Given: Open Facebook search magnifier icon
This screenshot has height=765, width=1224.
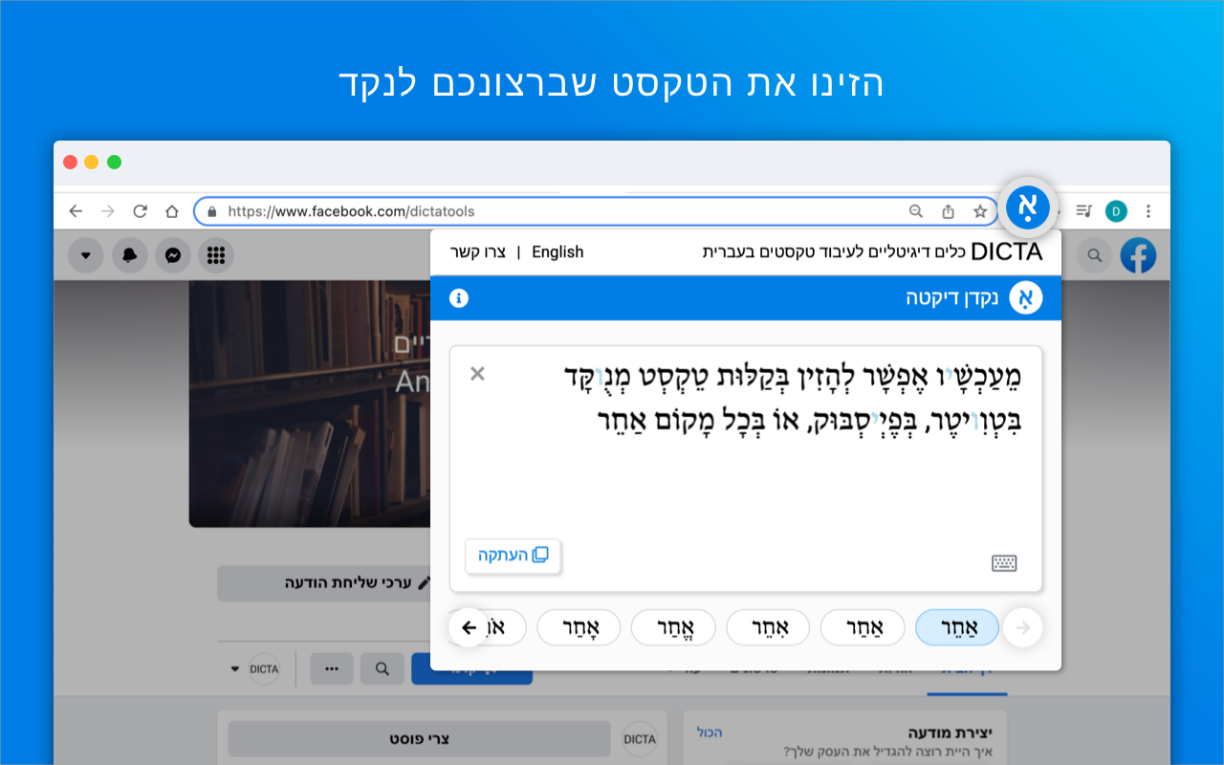Looking at the screenshot, I should (x=1095, y=255).
